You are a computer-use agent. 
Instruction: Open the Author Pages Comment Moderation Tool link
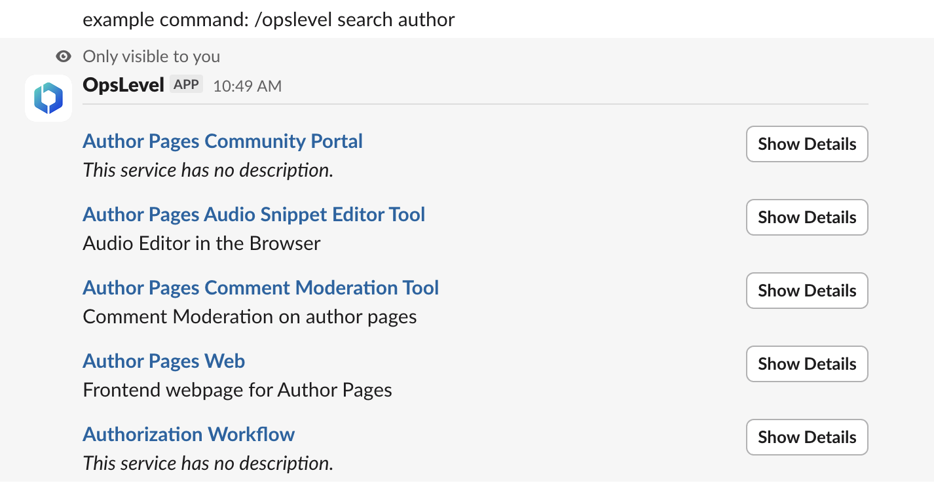coord(261,288)
